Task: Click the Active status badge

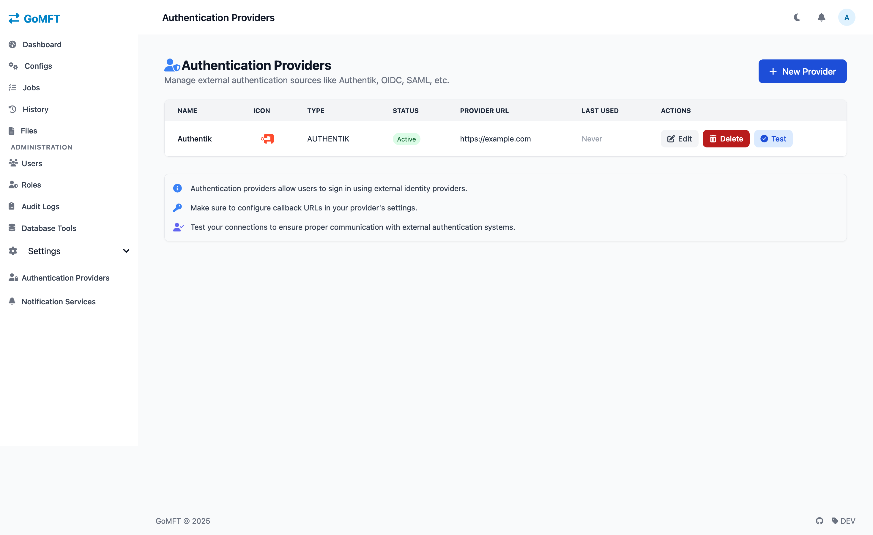Action: coord(406,139)
